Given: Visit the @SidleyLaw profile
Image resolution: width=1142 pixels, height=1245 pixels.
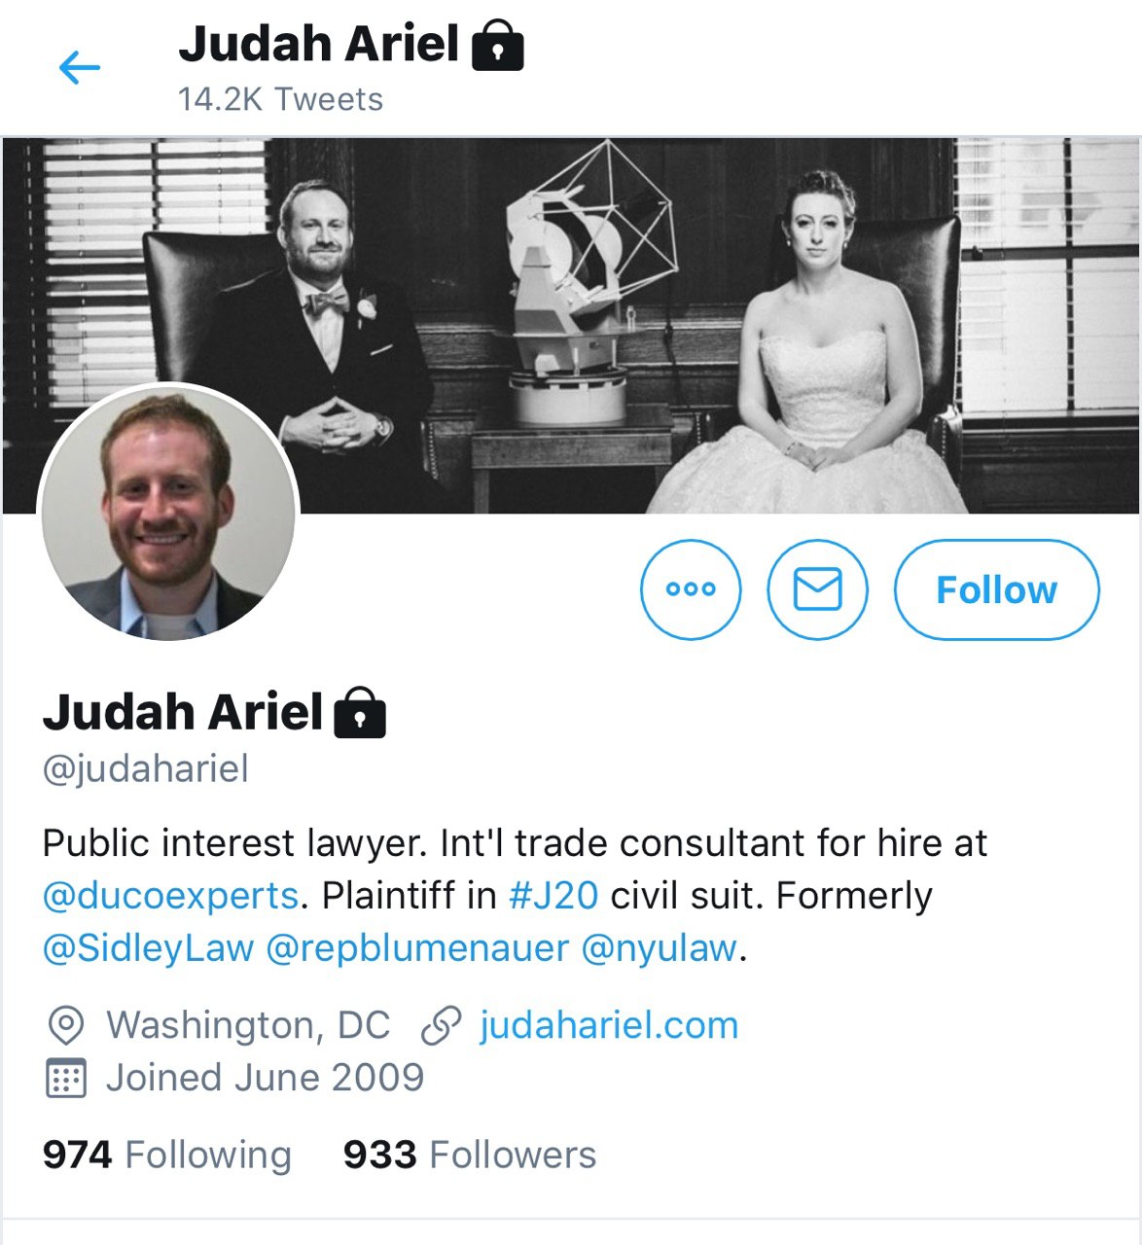Looking at the screenshot, I should pyautogui.click(x=148, y=948).
